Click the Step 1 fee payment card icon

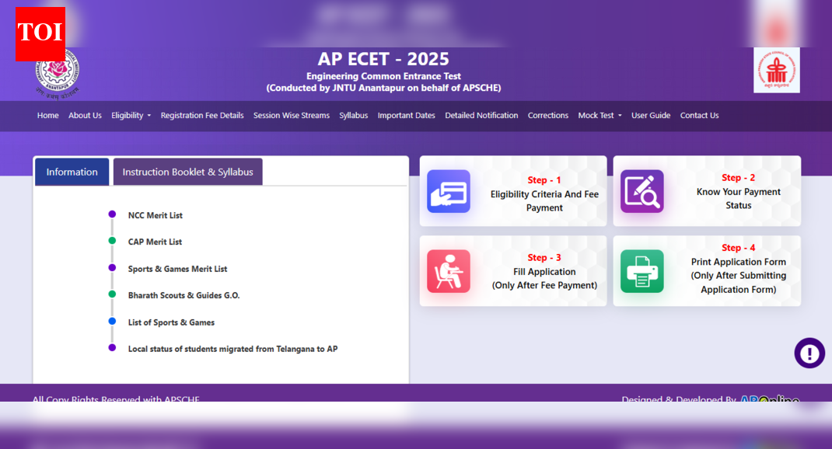tap(449, 192)
